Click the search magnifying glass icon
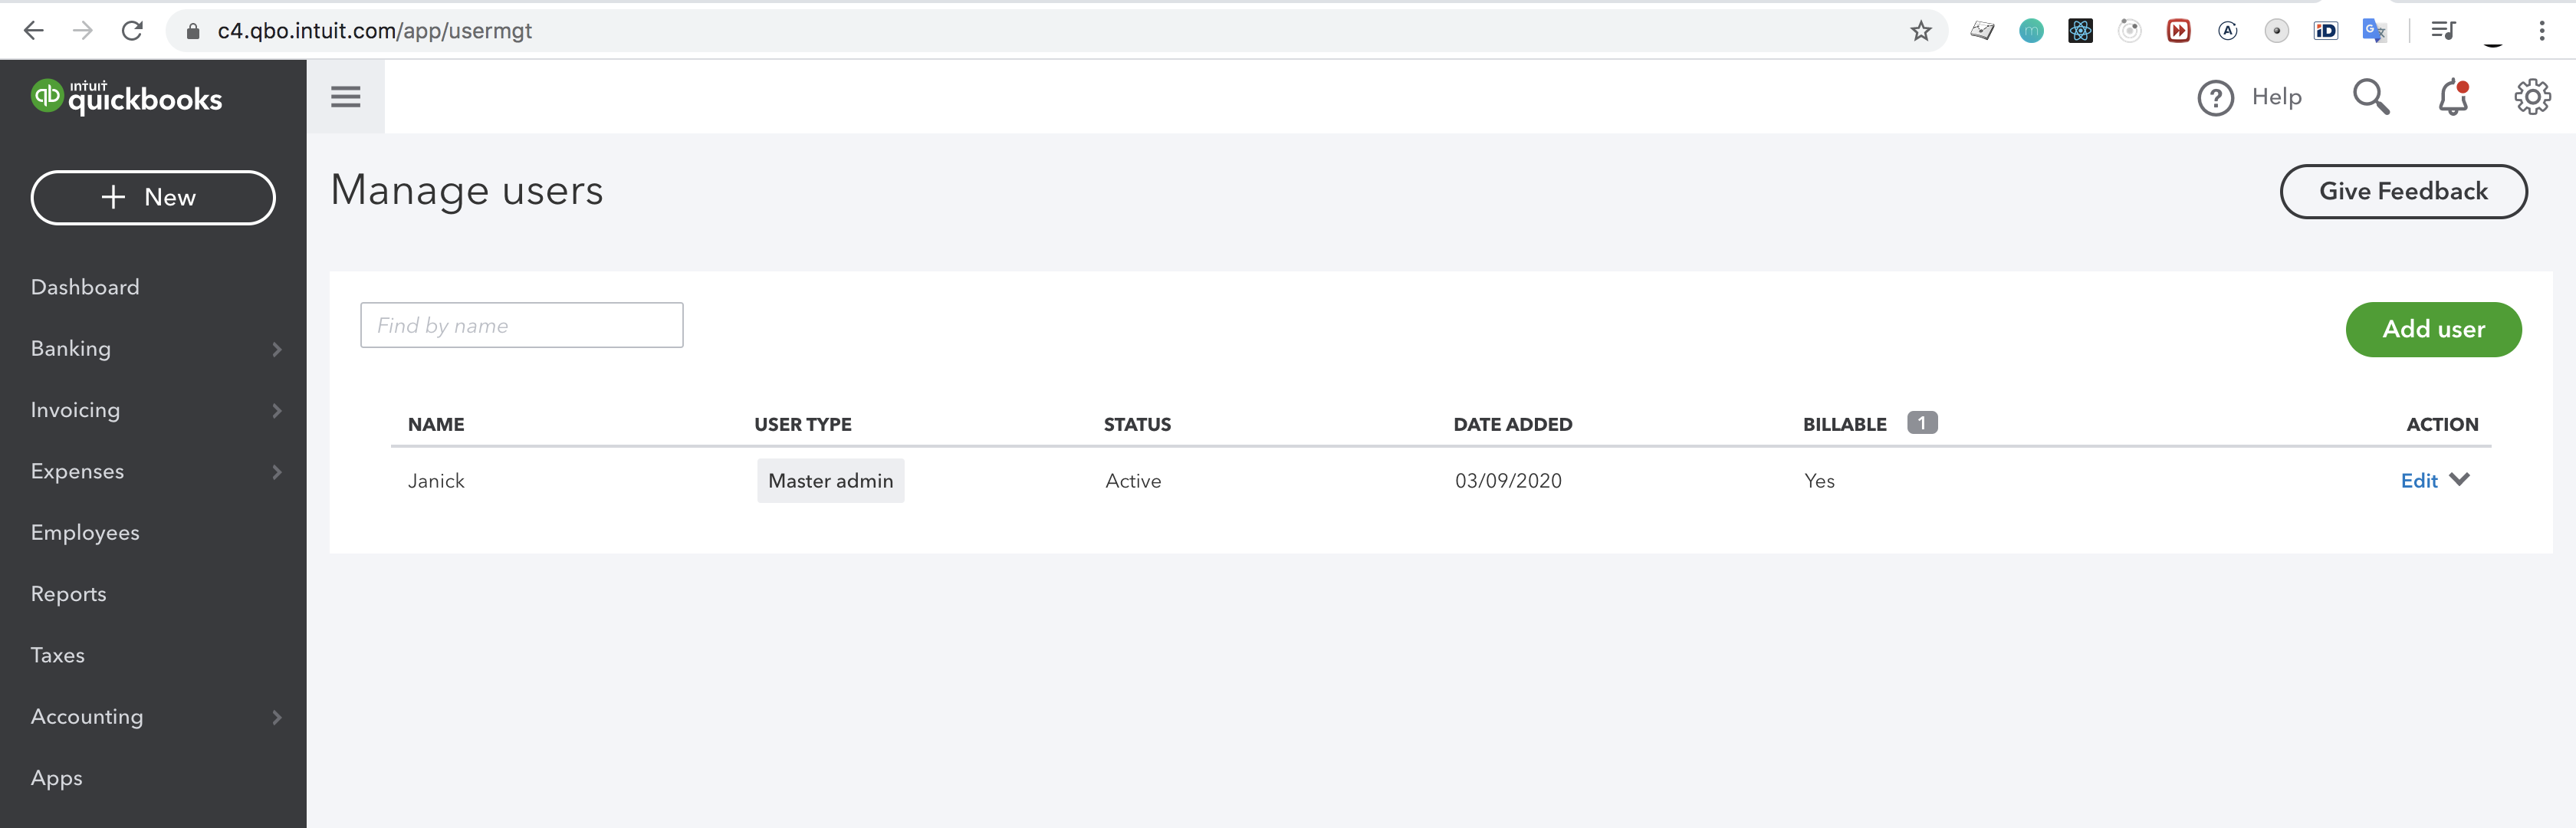 pyautogui.click(x=2370, y=97)
